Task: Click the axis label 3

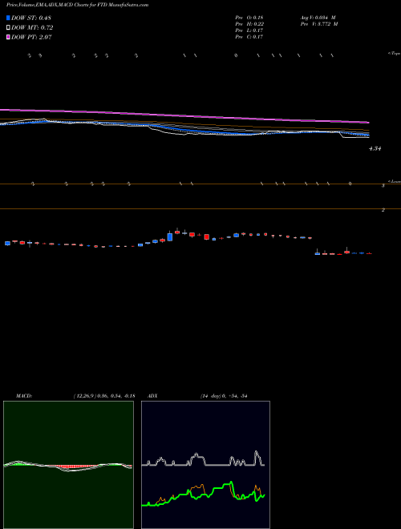Action: (383, 186)
